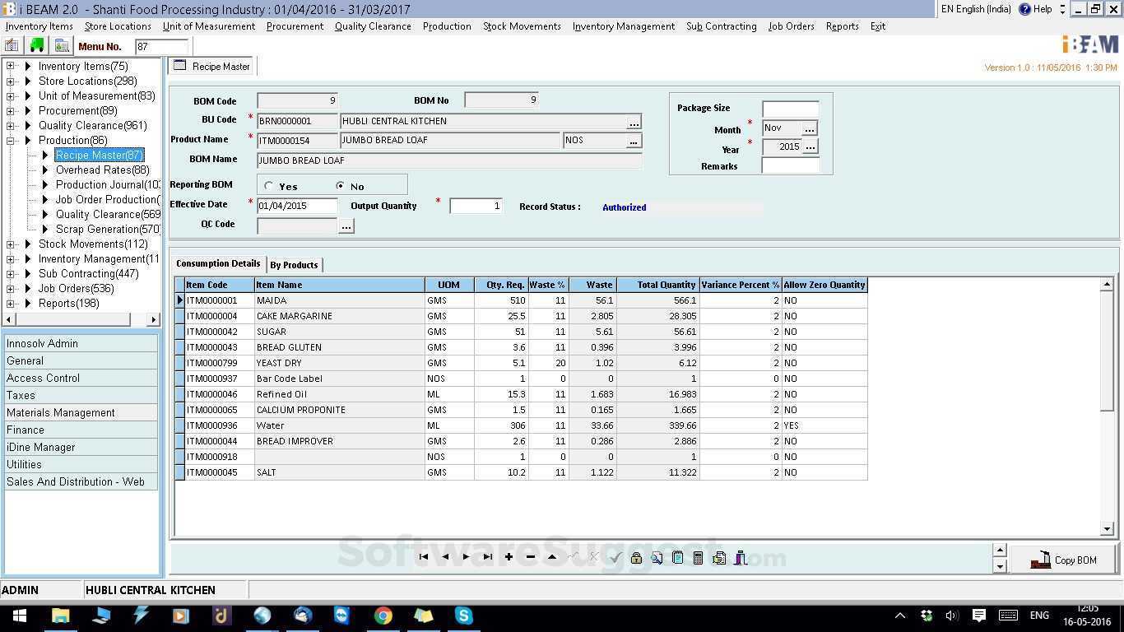Open the Calculator icon in bottom toolbar
This screenshot has width=1124, height=632.
[698, 558]
